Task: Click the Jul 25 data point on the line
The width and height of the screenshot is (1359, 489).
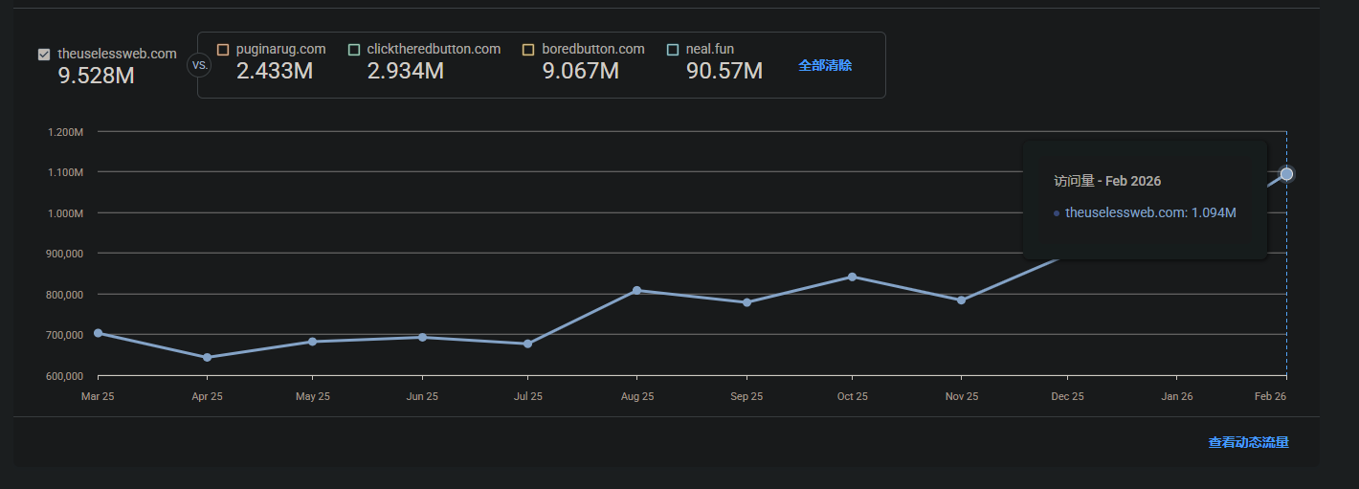Action: tap(527, 344)
